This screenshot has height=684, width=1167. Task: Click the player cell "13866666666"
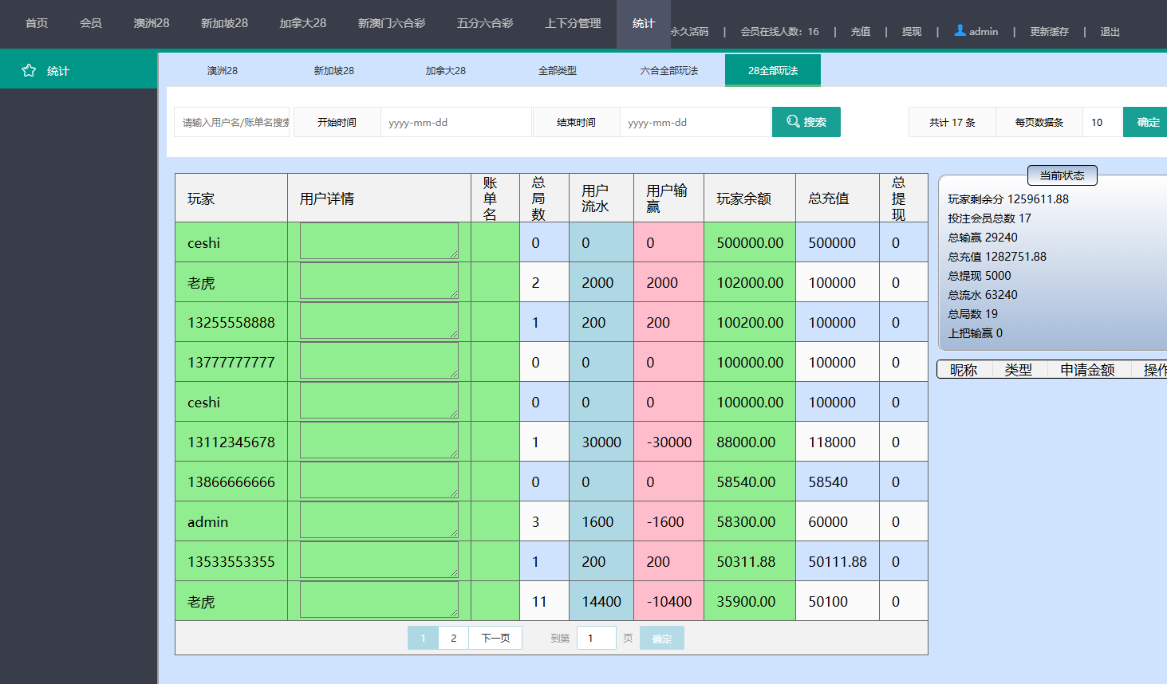pos(231,482)
